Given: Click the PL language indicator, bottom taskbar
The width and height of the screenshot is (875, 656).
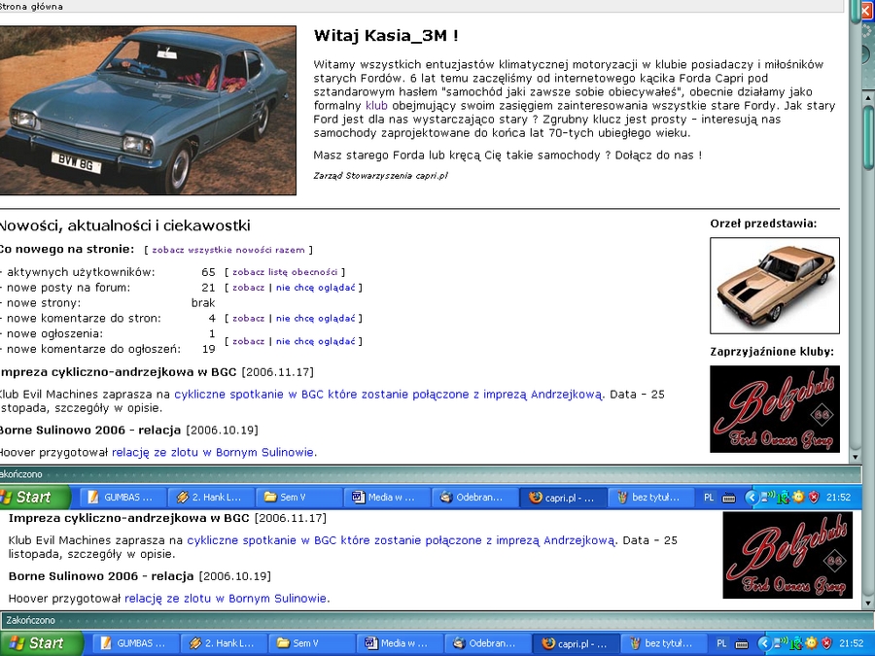Looking at the screenshot, I should [x=721, y=643].
